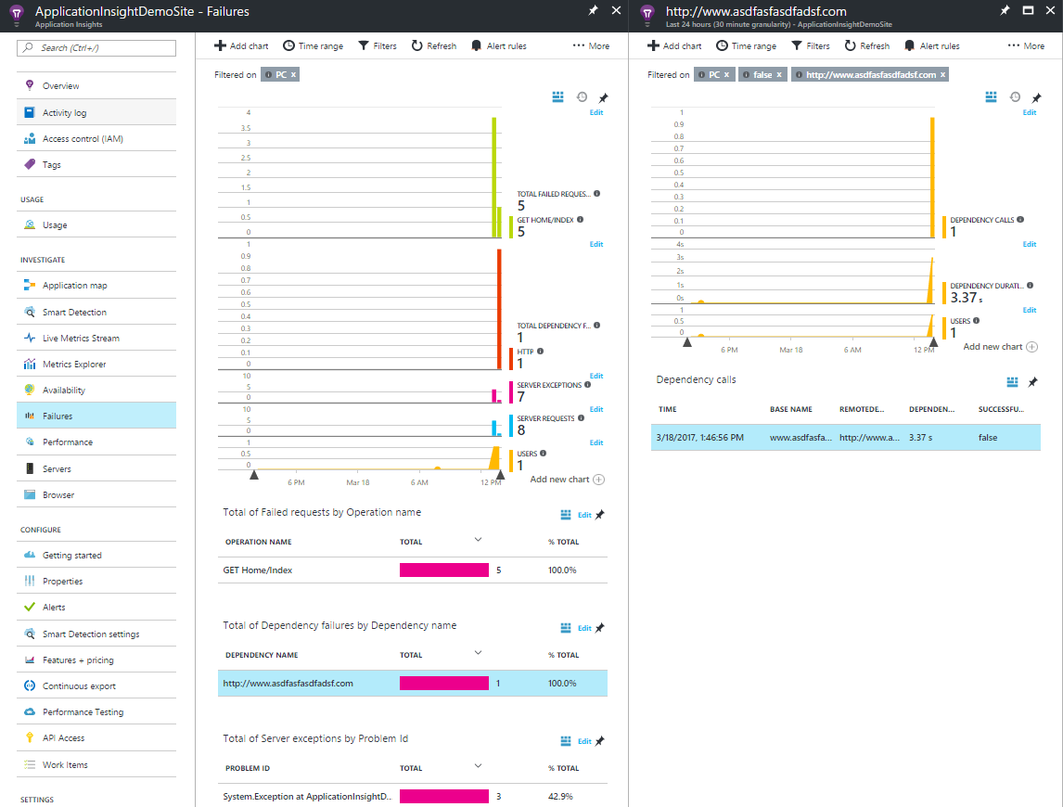
Task: Refresh the dependency blade
Action: (867, 46)
